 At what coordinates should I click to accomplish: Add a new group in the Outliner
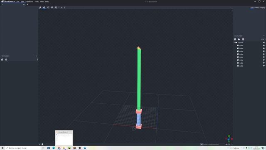[x=239, y=39]
